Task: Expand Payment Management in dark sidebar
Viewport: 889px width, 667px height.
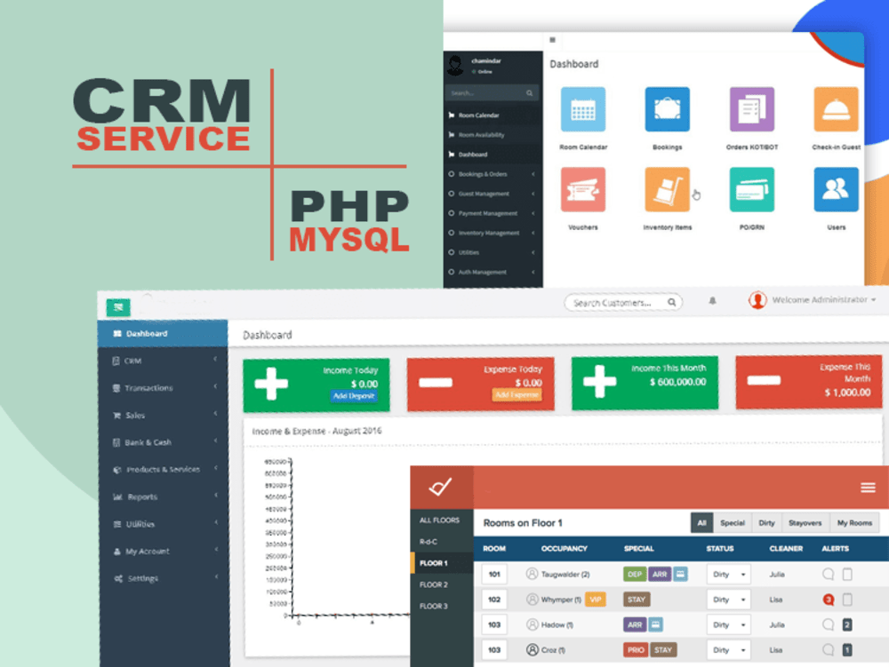Action: click(493, 213)
